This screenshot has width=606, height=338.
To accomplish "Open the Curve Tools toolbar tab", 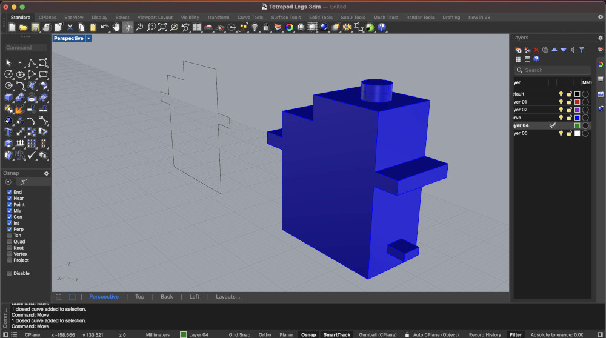I will point(250,18).
